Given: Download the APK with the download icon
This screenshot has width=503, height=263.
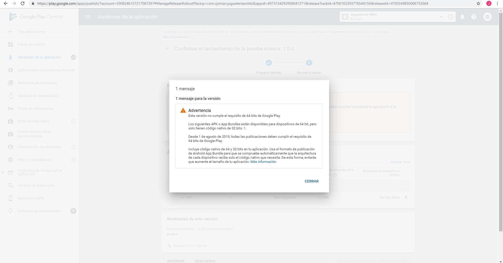Looking at the screenshot, I should point(406,197).
